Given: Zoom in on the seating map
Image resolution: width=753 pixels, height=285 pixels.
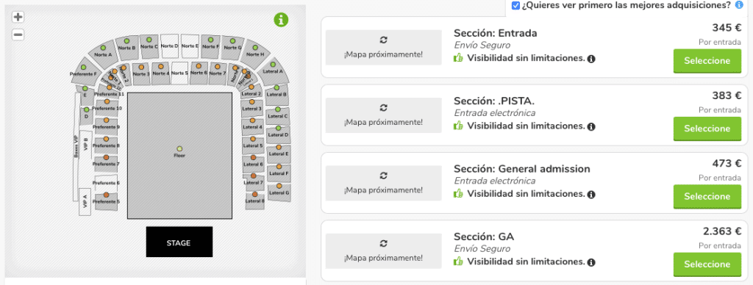Looking at the screenshot, I should 18,18.
